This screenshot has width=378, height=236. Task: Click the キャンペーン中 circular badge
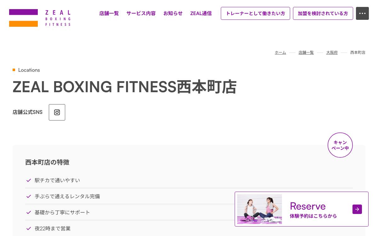340,145
